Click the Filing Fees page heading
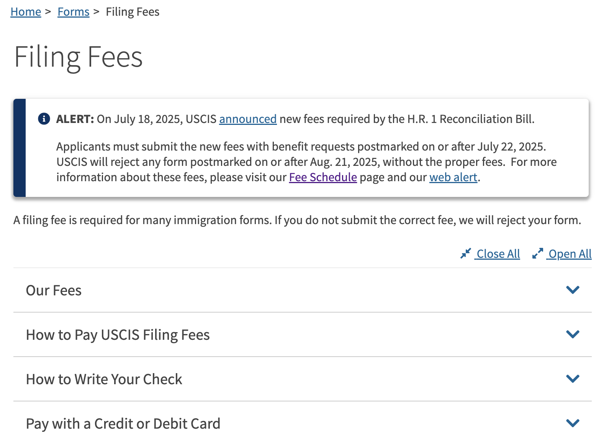609x439 pixels. click(x=79, y=57)
